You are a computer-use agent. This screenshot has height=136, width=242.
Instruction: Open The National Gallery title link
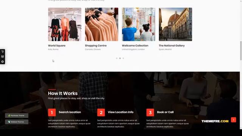(x=172, y=46)
